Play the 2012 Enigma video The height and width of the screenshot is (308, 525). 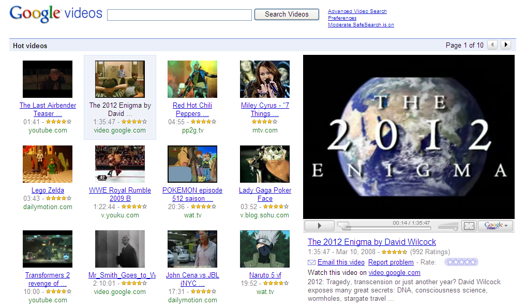click(x=319, y=226)
